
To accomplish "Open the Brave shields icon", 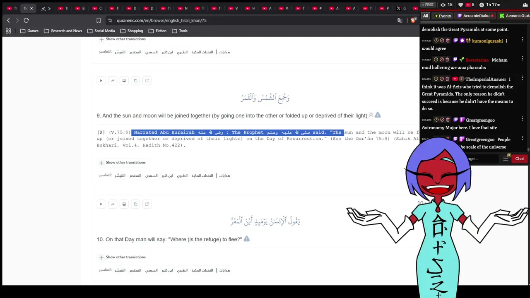I will [413, 20].
